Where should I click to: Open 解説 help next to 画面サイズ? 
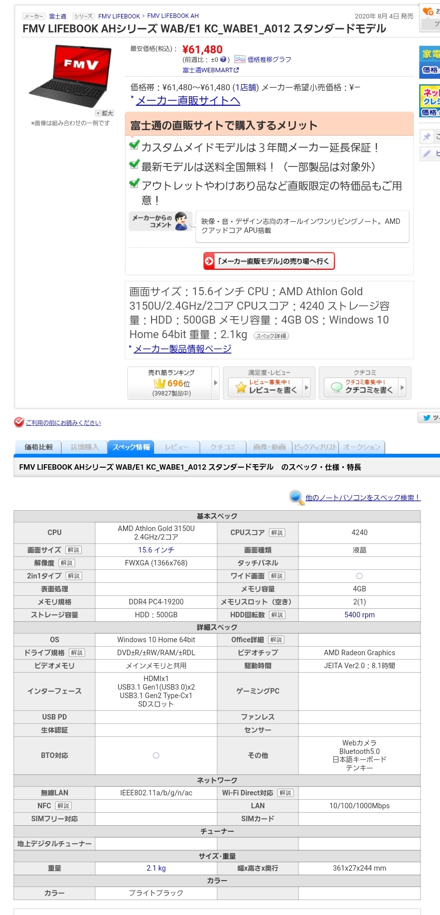click(x=74, y=550)
